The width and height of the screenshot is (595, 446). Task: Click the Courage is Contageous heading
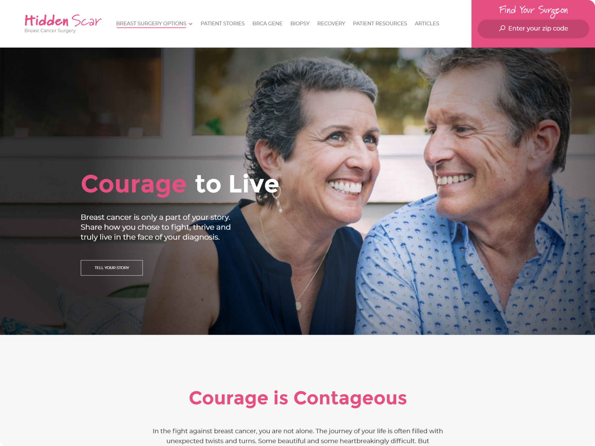click(298, 398)
